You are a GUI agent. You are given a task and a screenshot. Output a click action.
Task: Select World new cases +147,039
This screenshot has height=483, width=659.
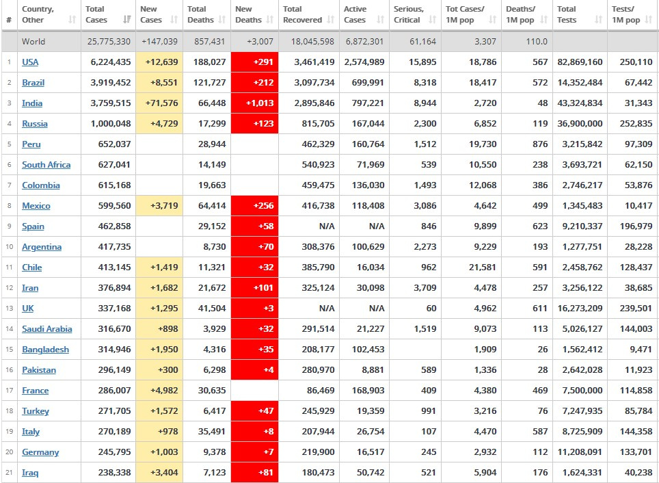coord(159,42)
